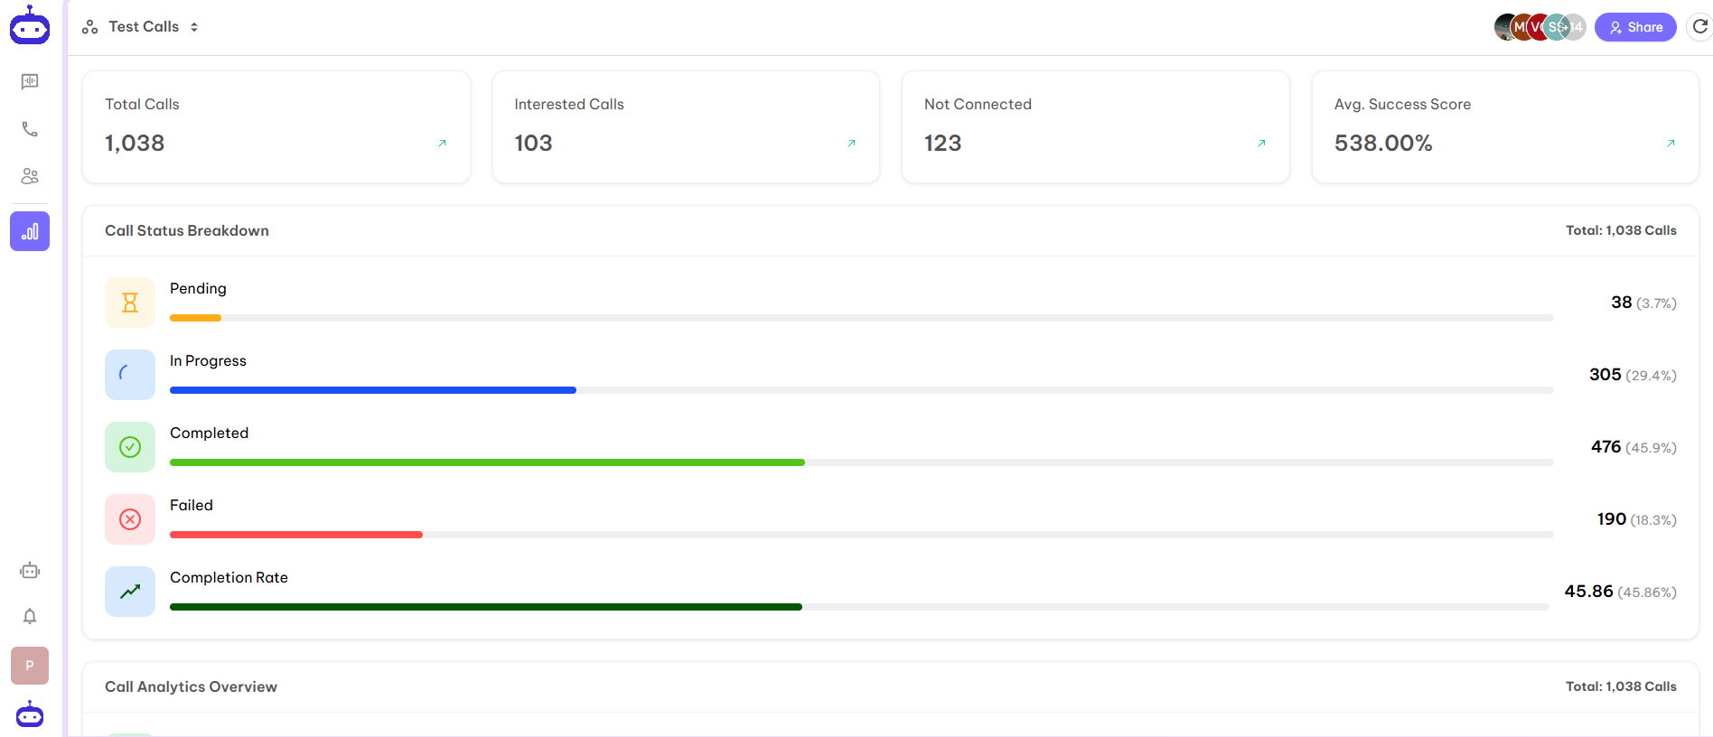Click the bot icon near the sidebar bottom
This screenshot has height=737, width=1713.
[30, 571]
